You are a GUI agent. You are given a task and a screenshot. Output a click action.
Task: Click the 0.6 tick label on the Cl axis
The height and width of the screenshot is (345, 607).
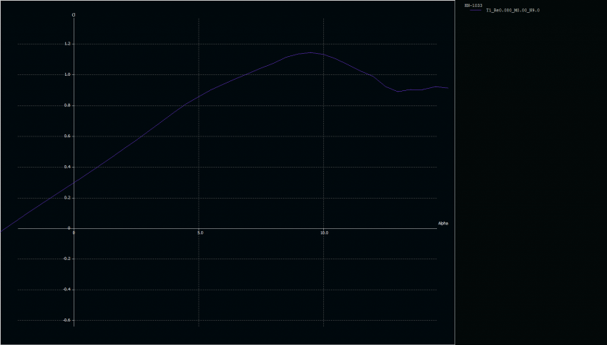pyautogui.click(x=68, y=136)
